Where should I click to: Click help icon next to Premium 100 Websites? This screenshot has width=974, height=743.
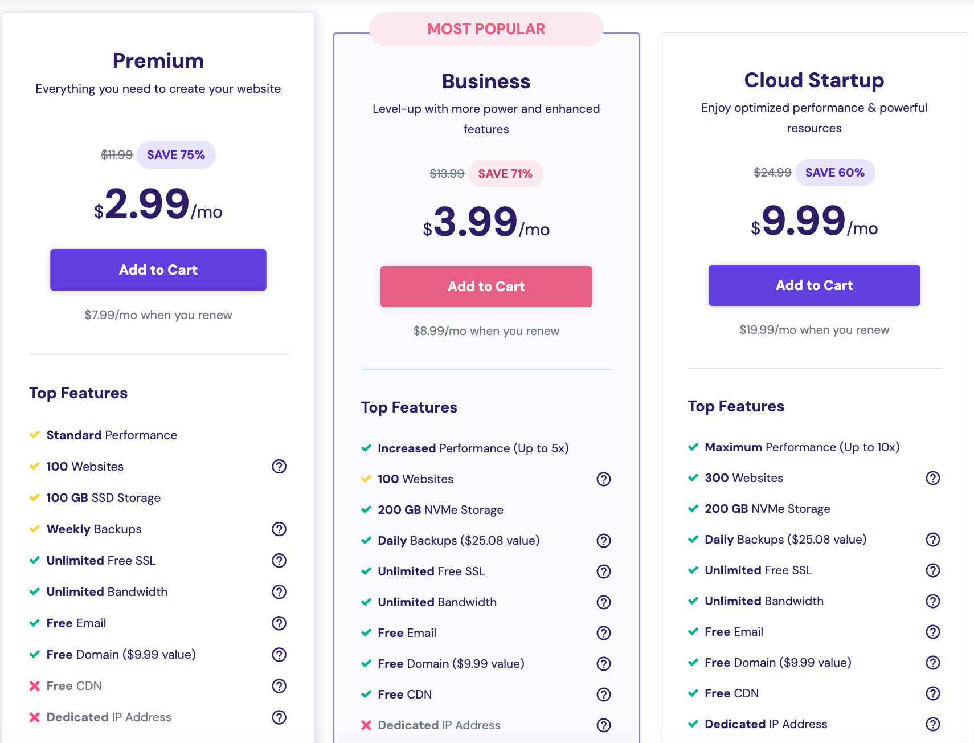tap(279, 467)
